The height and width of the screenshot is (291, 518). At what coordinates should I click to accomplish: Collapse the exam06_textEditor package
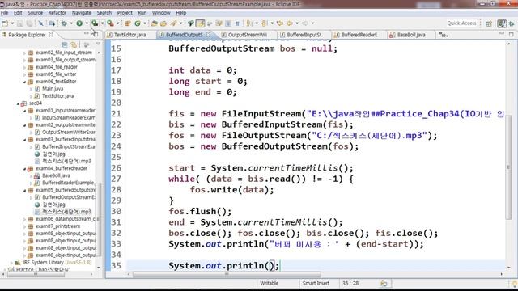24,82
